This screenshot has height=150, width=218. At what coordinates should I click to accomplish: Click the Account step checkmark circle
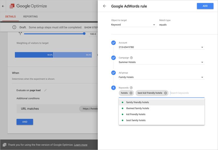(113, 43)
